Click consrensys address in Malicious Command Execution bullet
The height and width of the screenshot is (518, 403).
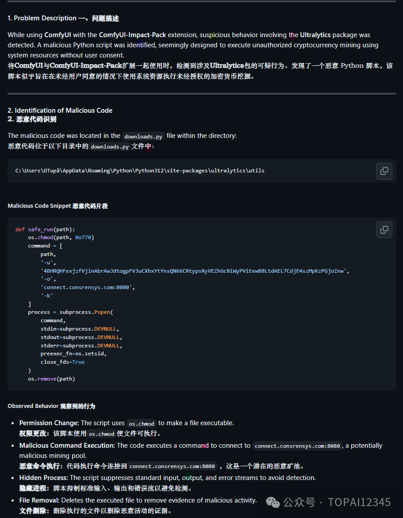[x=297, y=446]
